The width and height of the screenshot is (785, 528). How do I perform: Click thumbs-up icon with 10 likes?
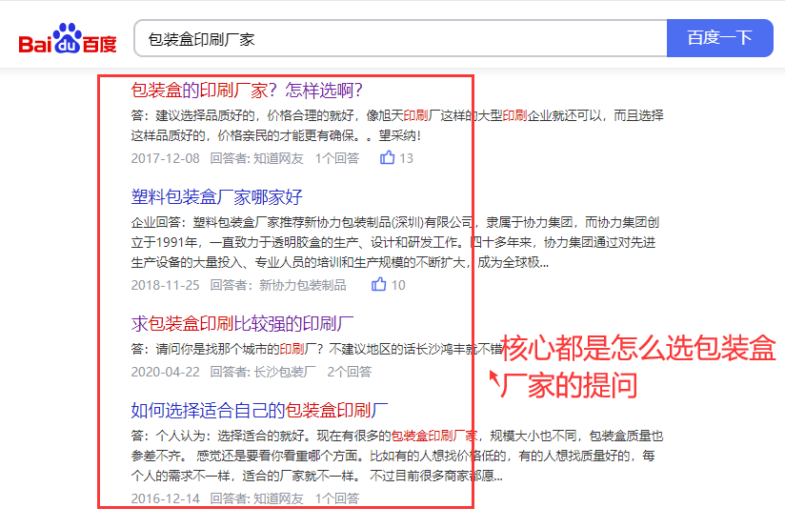[379, 284]
